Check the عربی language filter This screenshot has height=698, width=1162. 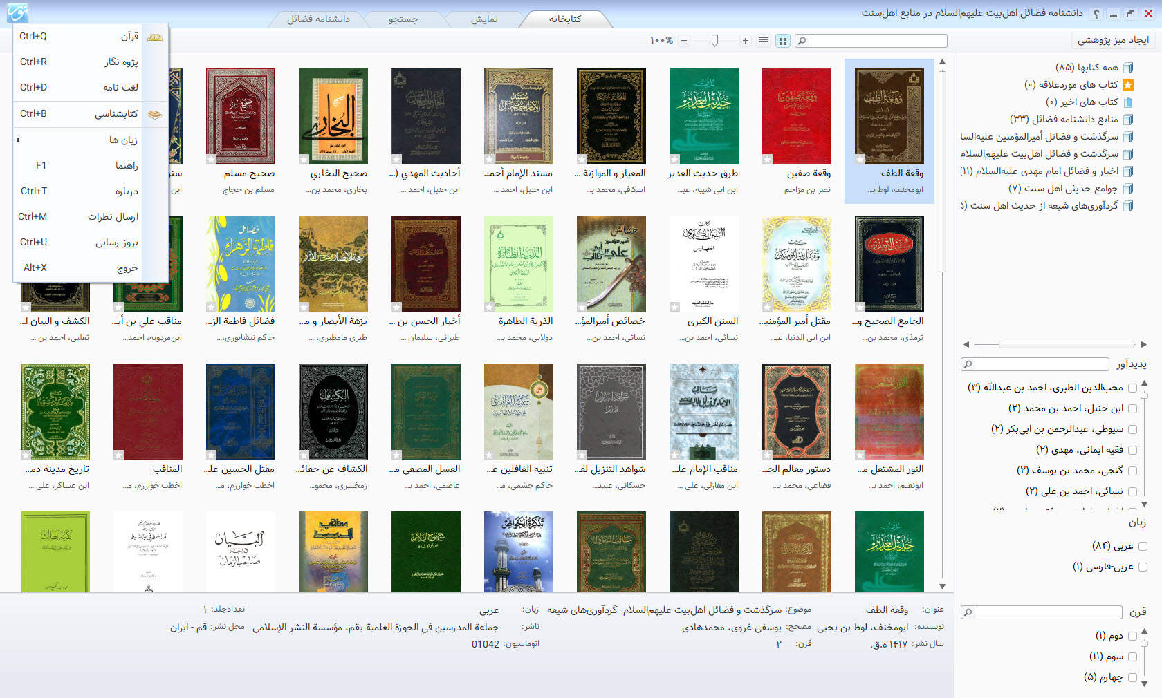point(1142,546)
